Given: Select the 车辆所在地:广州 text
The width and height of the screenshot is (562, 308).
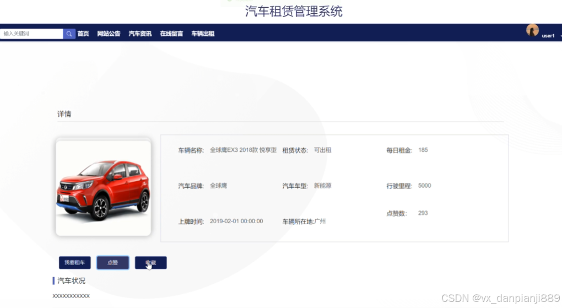Looking at the screenshot, I should pyautogui.click(x=304, y=221).
